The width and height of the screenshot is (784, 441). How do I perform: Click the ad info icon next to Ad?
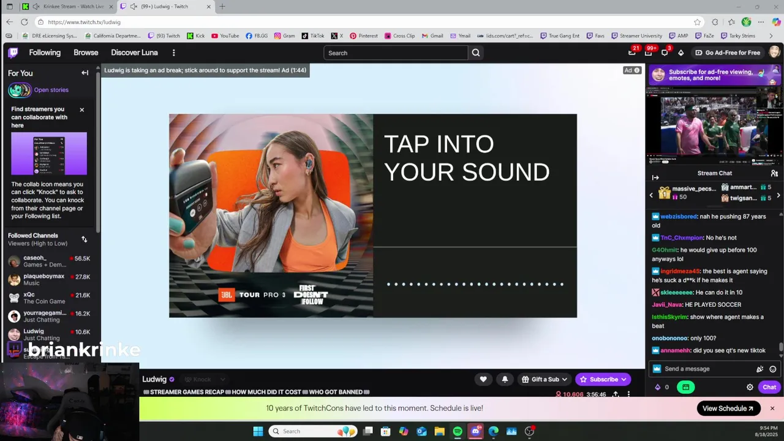[637, 70]
